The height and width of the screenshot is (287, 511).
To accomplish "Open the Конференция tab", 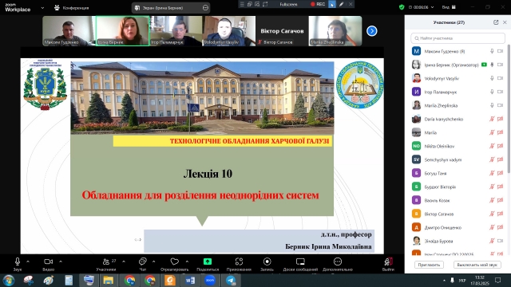I will (x=71, y=7).
